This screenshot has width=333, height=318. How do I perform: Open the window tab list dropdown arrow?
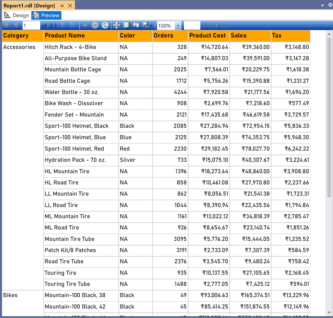click(322, 6)
